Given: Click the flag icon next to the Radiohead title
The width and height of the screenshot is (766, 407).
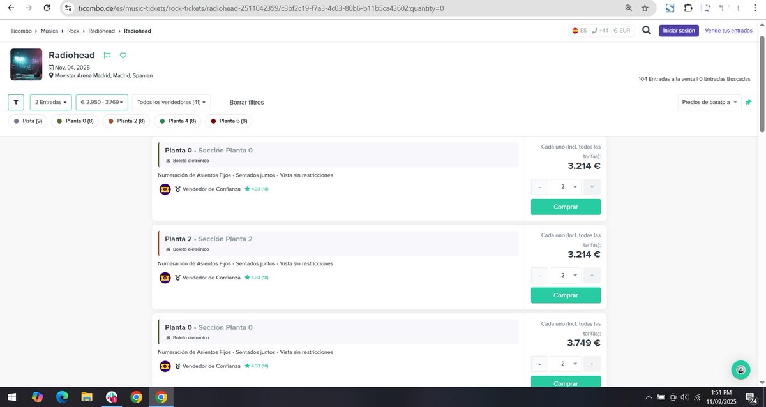Looking at the screenshot, I should click(x=107, y=56).
